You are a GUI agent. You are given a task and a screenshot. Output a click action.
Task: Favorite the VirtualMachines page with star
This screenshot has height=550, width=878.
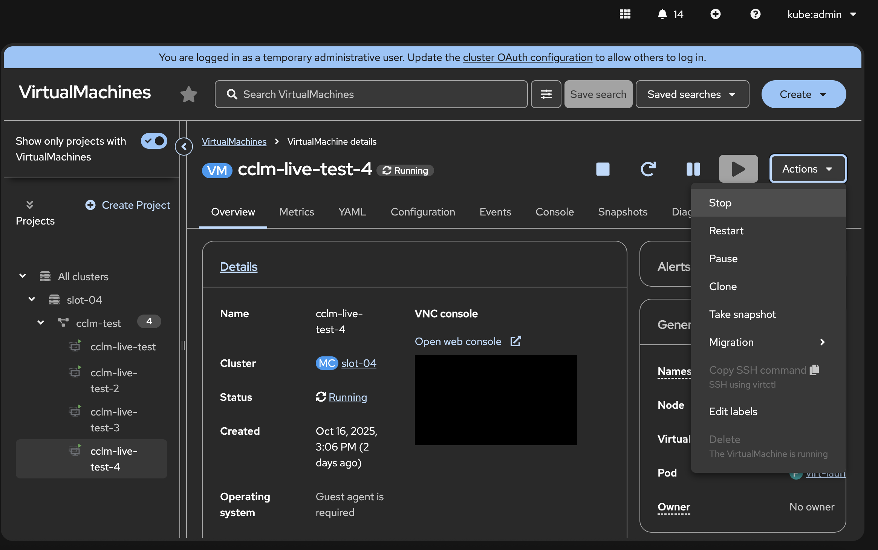point(188,94)
